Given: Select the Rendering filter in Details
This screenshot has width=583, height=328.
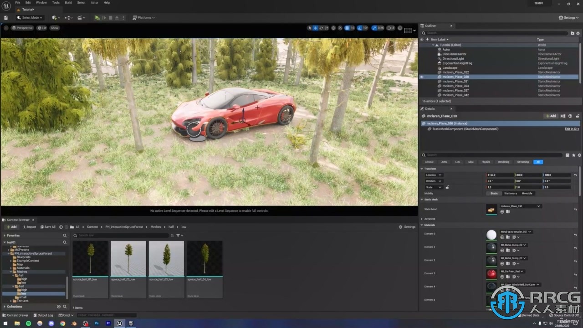Looking at the screenshot, I should 504,162.
